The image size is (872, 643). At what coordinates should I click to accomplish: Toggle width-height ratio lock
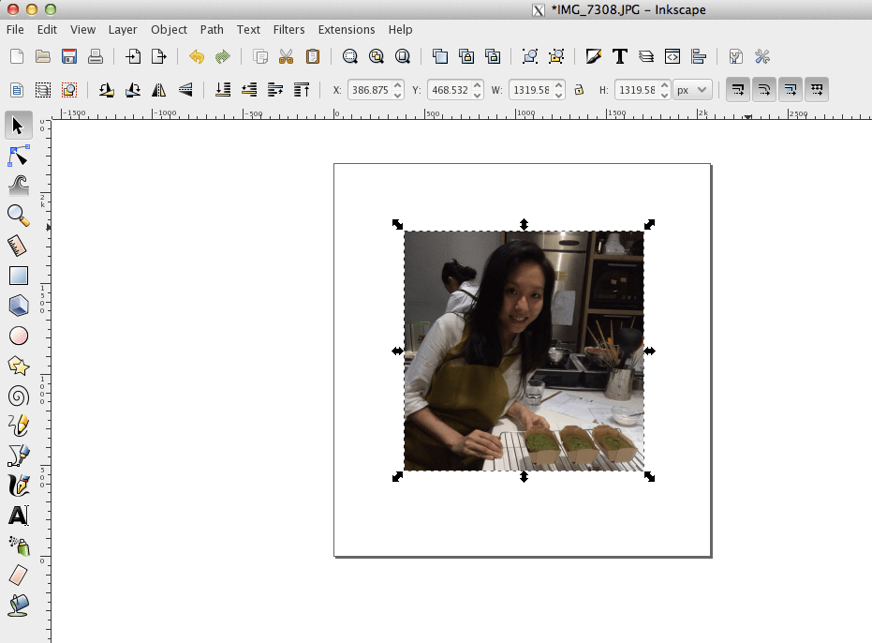tap(579, 90)
